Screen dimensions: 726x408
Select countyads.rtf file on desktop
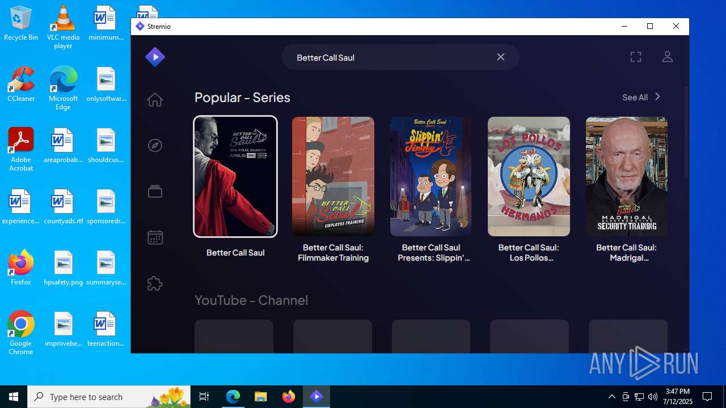(63, 207)
